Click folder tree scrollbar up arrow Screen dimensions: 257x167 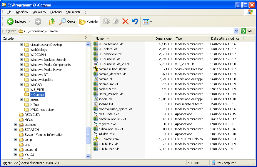(88, 44)
